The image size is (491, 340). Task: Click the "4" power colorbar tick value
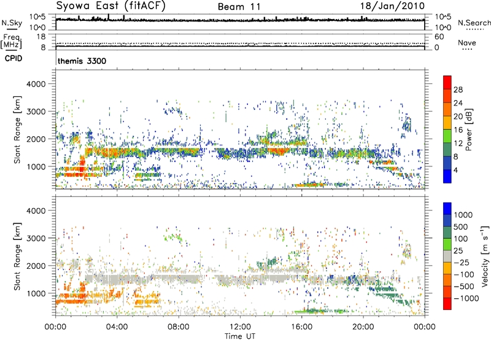coord(455,170)
